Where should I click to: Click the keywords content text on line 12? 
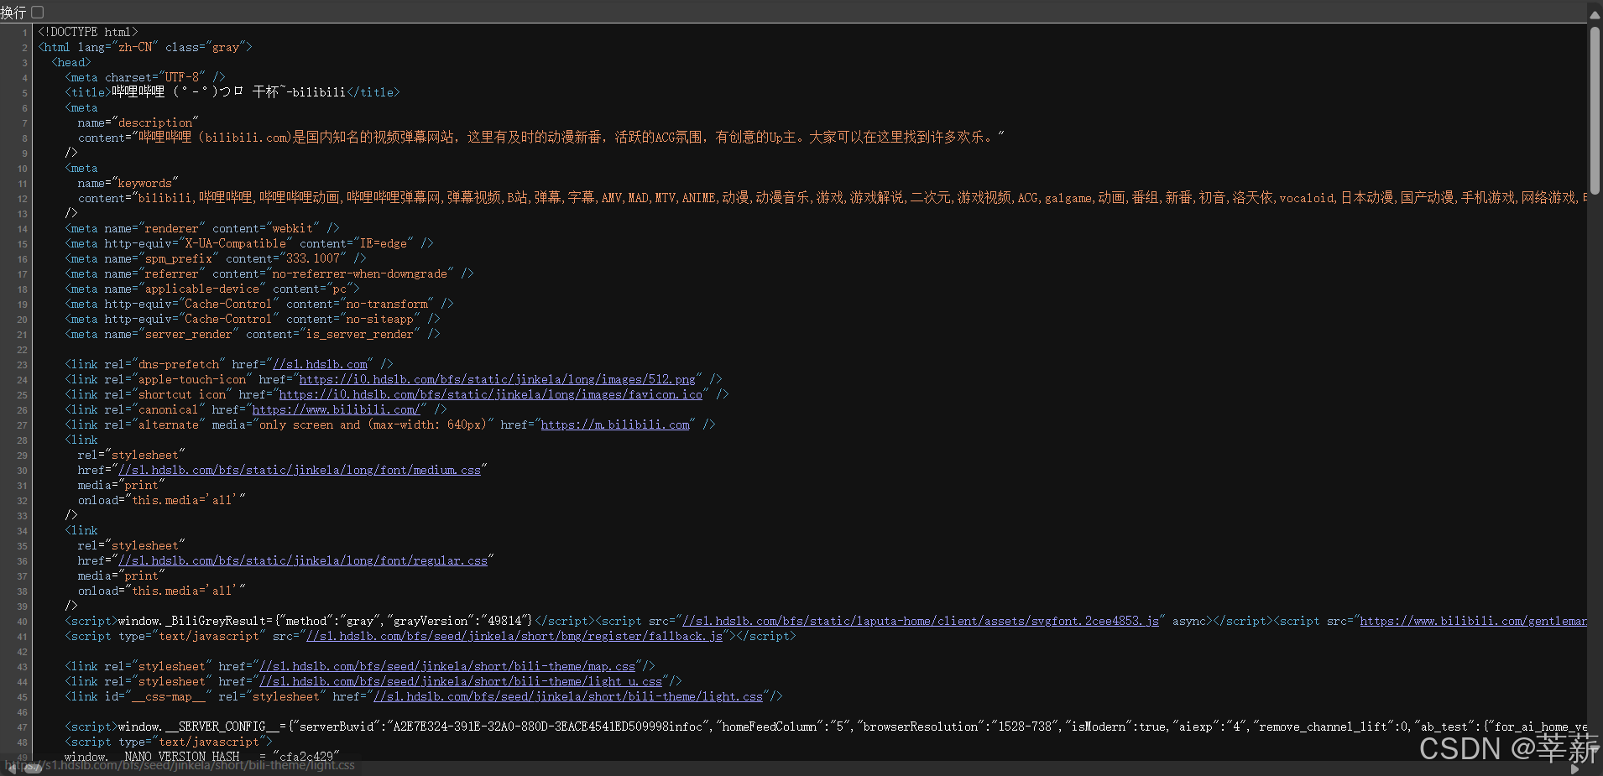coord(833,198)
